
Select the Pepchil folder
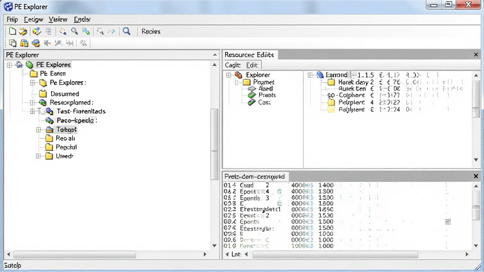[66, 147]
